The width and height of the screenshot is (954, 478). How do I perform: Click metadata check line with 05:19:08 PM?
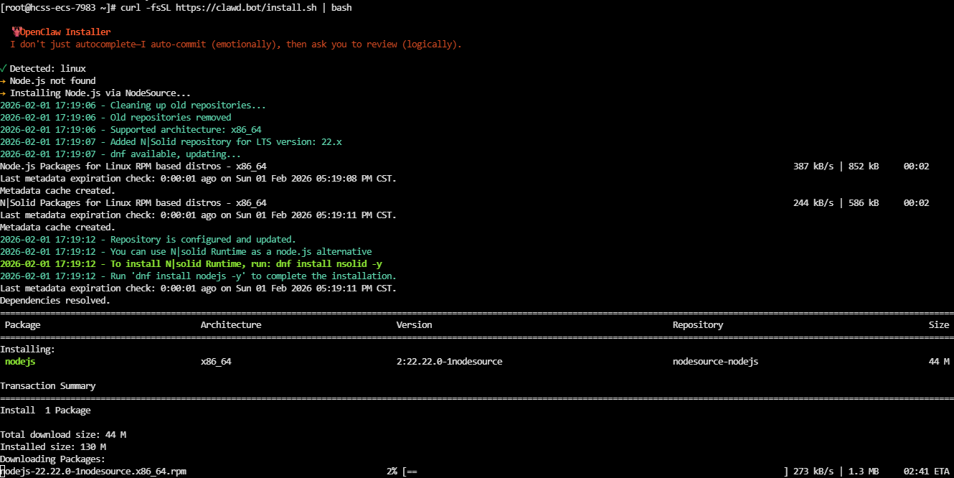point(198,179)
